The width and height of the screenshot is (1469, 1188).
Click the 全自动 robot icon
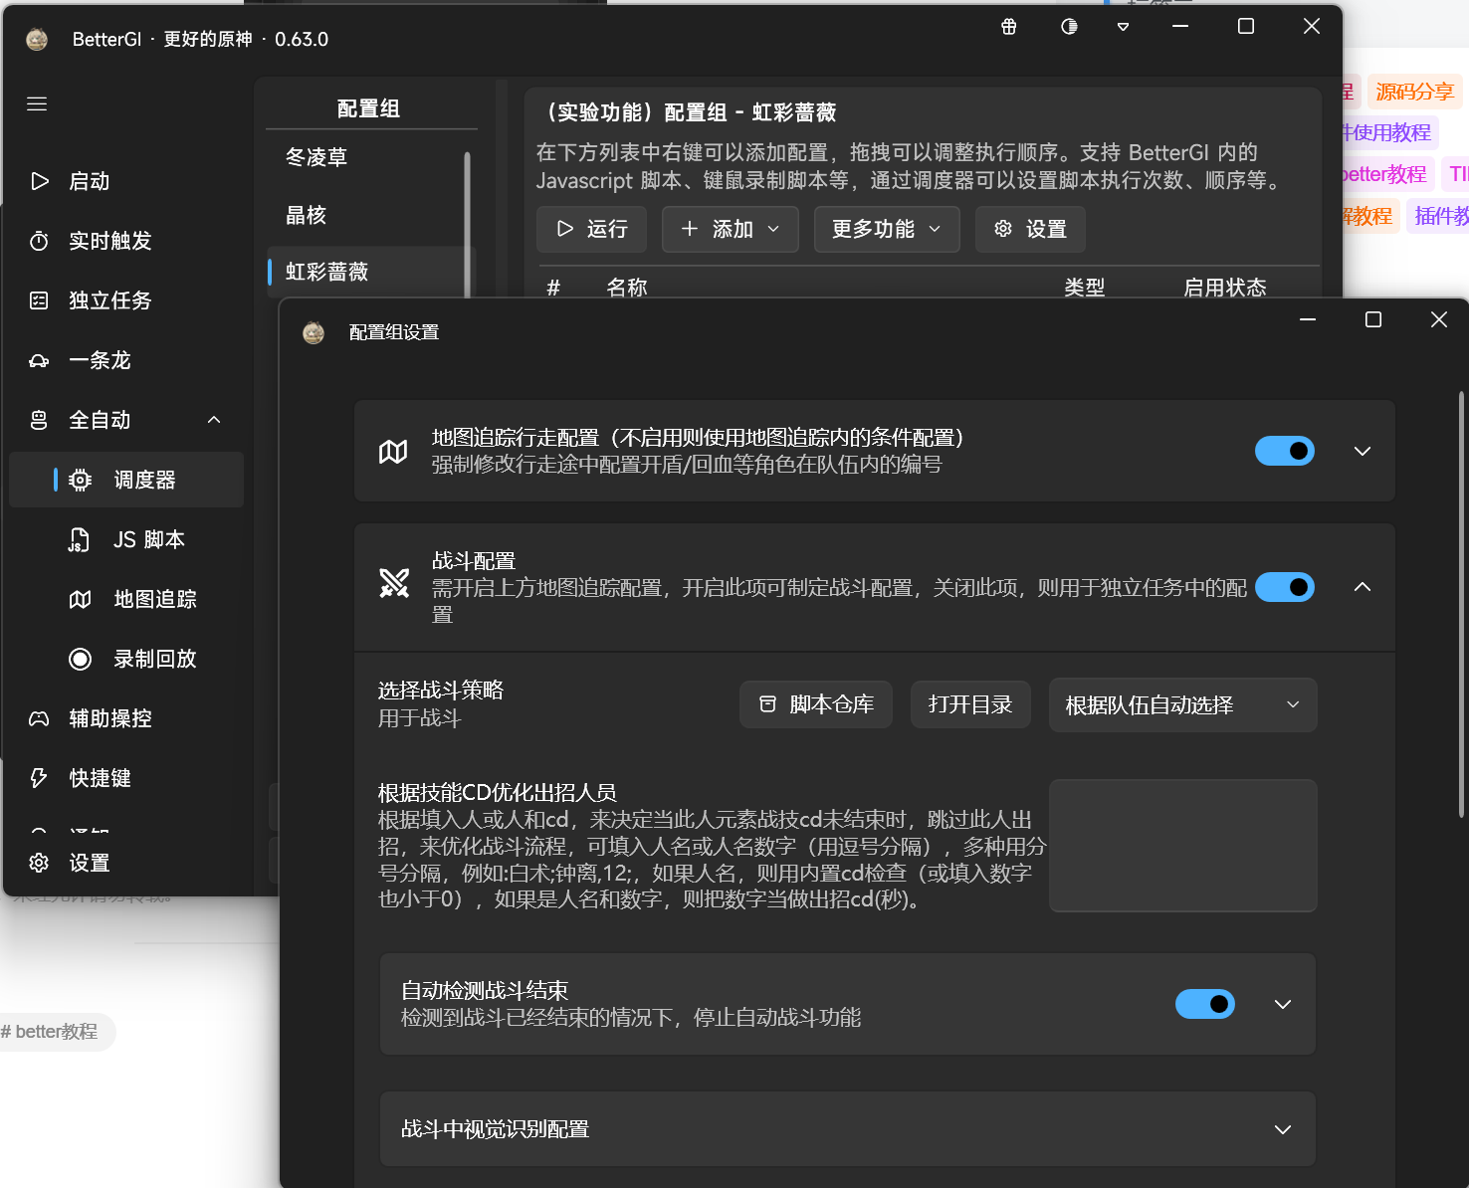(x=39, y=420)
